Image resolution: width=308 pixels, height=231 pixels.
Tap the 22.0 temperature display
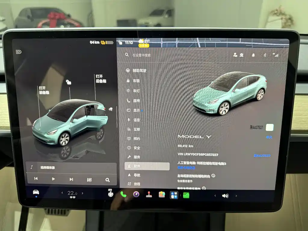[72, 193]
